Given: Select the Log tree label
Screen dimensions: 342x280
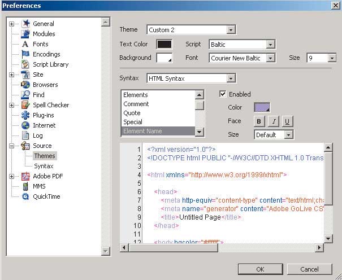Looking at the screenshot, I should [38, 135].
